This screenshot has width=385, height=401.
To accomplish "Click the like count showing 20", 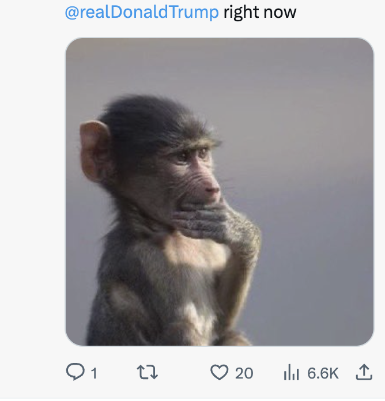I will coord(244,373).
